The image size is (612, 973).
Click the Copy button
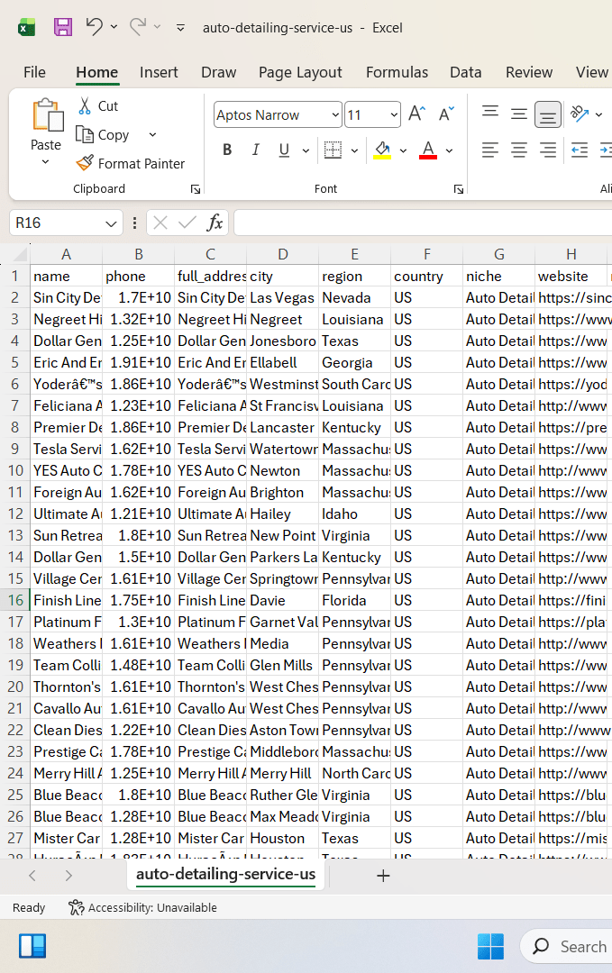click(103, 134)
